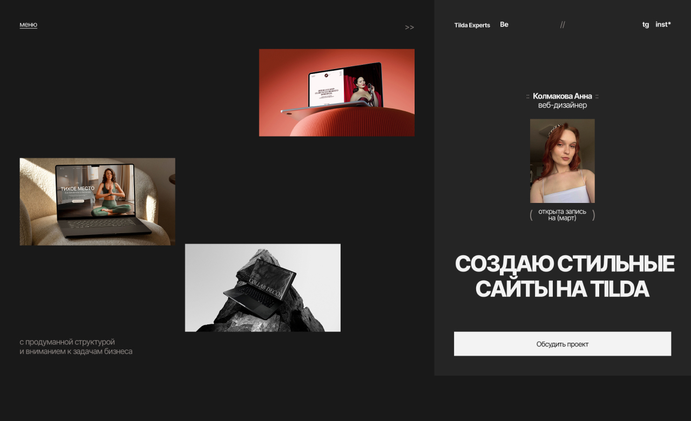
Task: Open the Behance profile icon
Action: (x=504, y=24)
